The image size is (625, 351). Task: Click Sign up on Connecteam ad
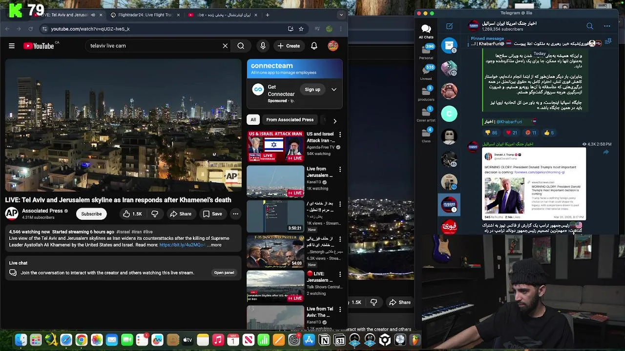coord(312,90)
